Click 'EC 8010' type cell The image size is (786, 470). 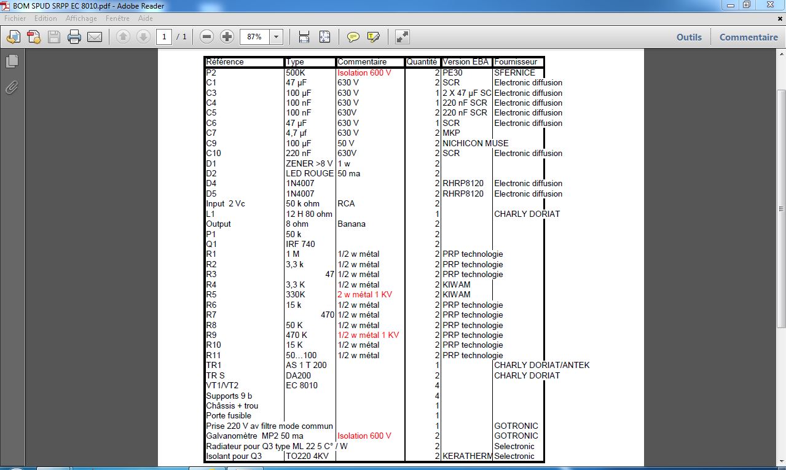pyautogui.click(x=302, y=385)
